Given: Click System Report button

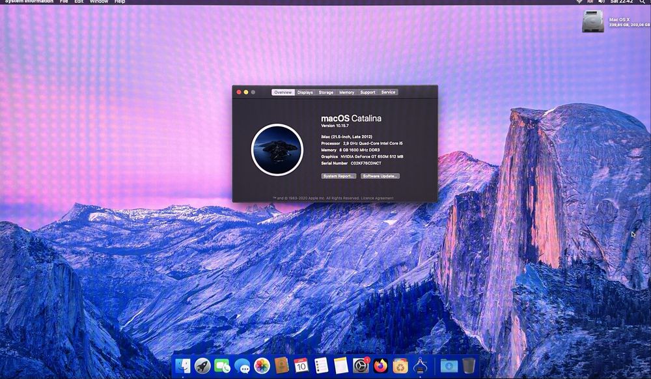Looking at the screenshot, I should coord(339,176).
